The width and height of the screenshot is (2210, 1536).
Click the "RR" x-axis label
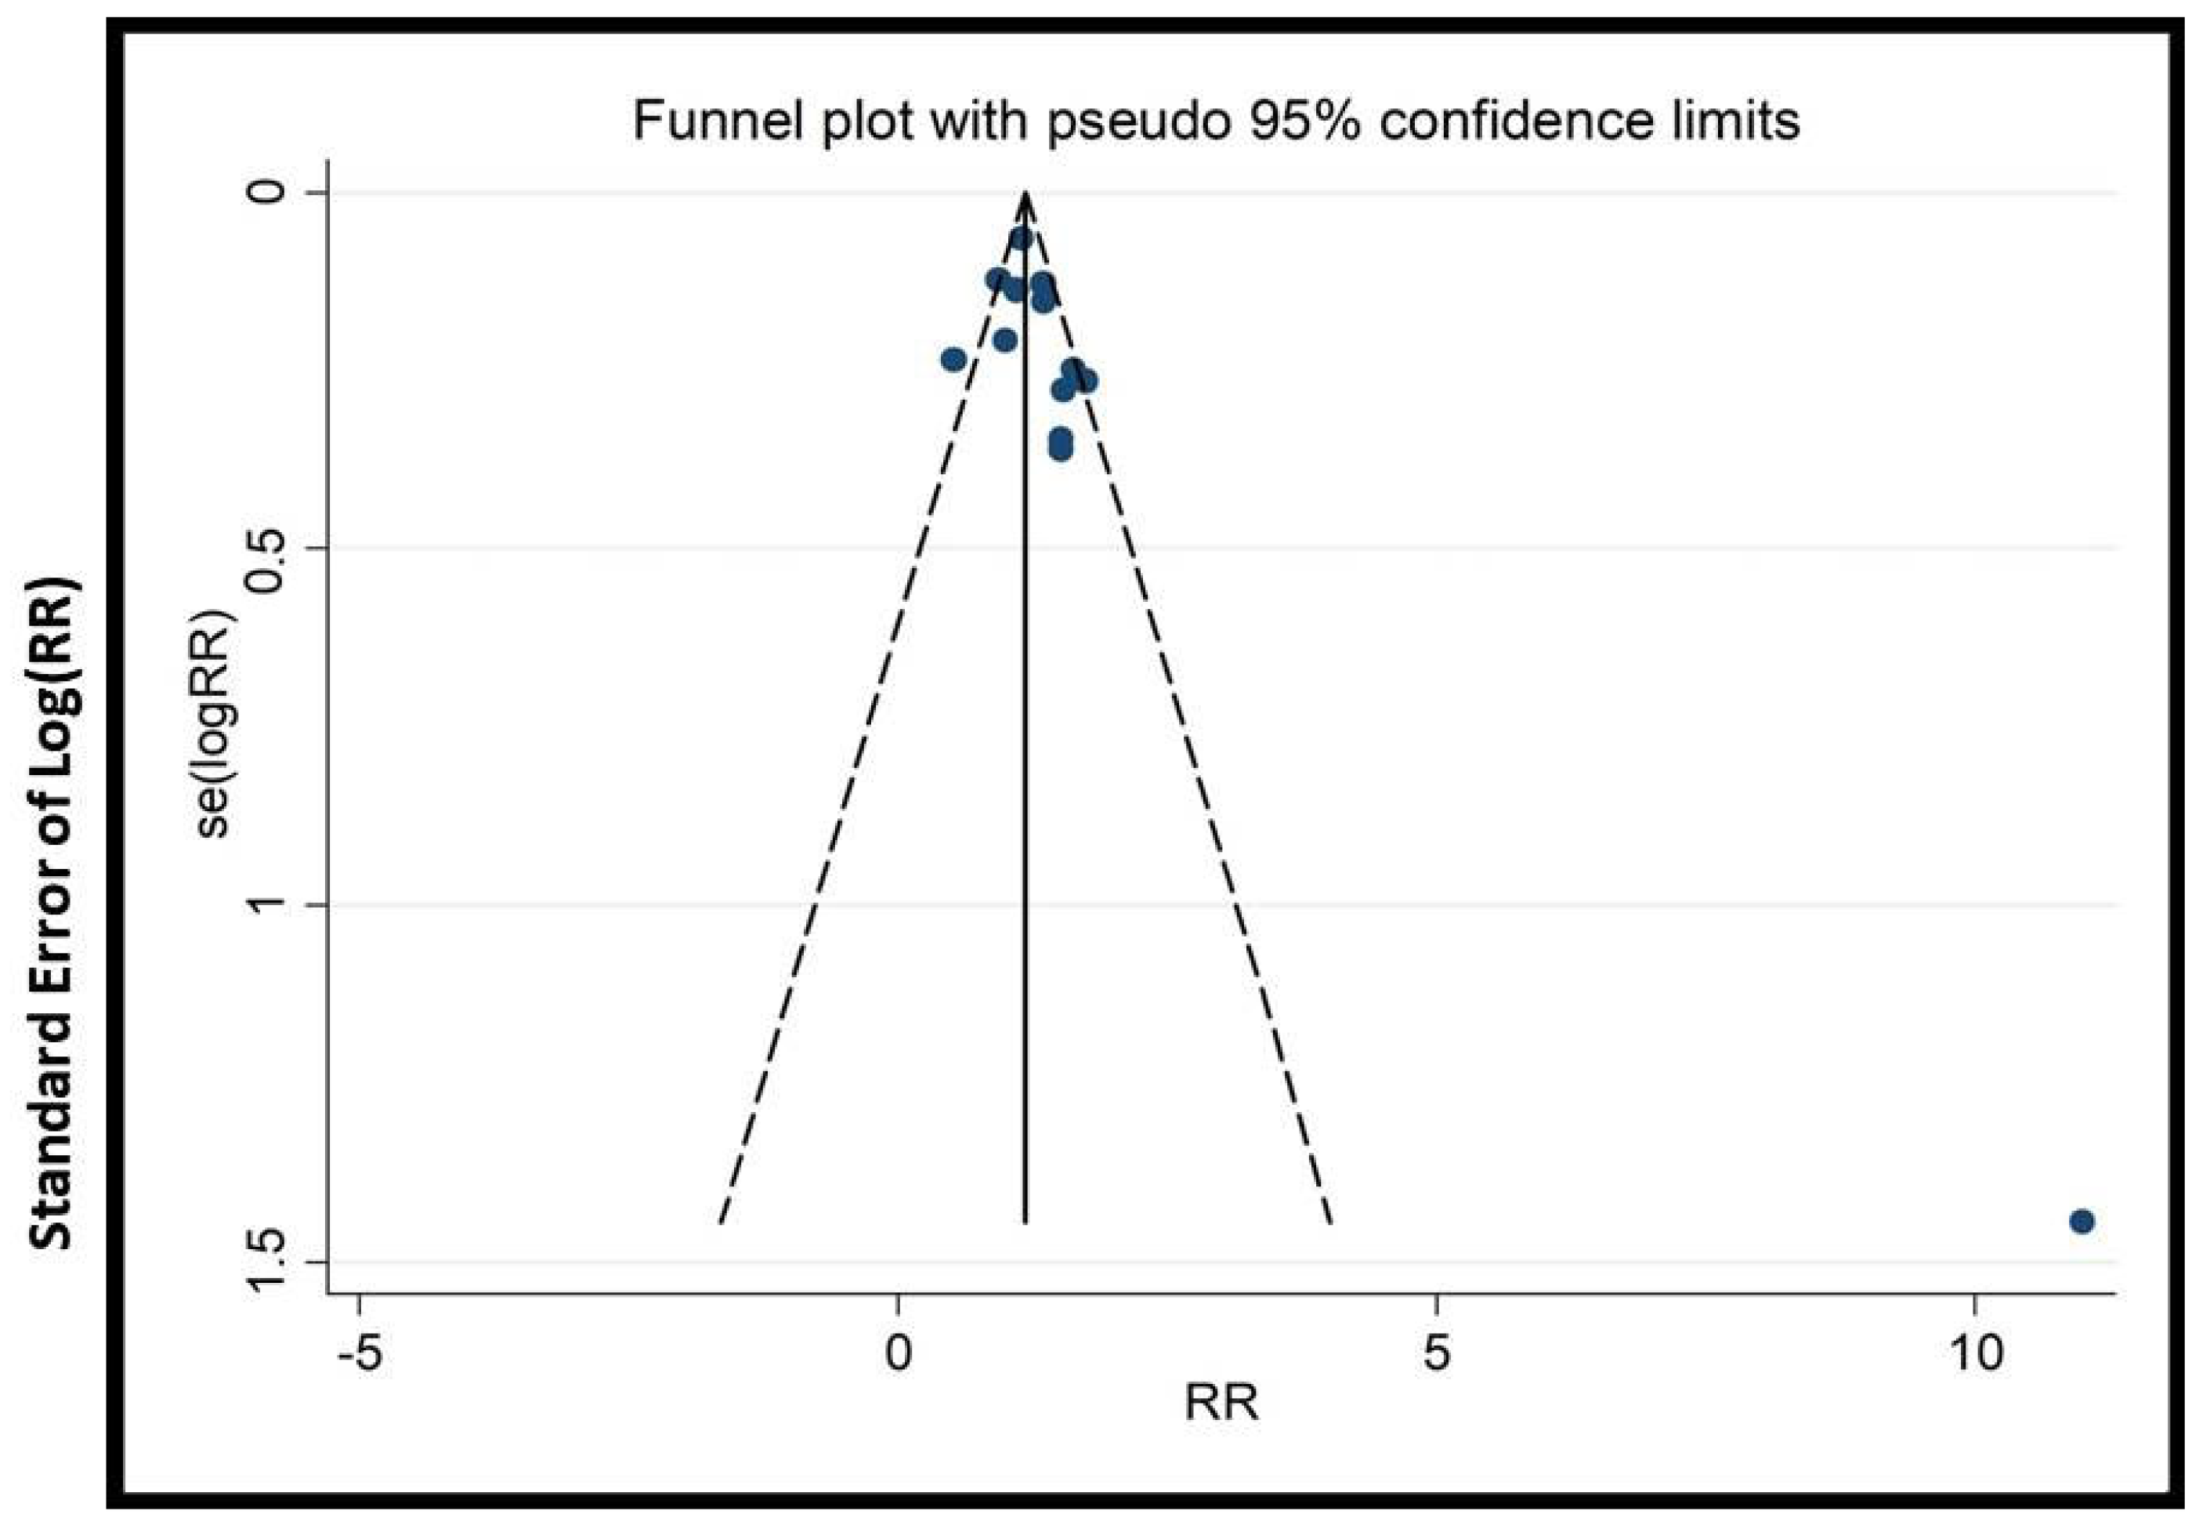1221,1402
